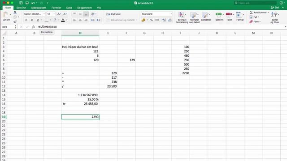Click the search field in title bar
287x161 pixels.
255,3
